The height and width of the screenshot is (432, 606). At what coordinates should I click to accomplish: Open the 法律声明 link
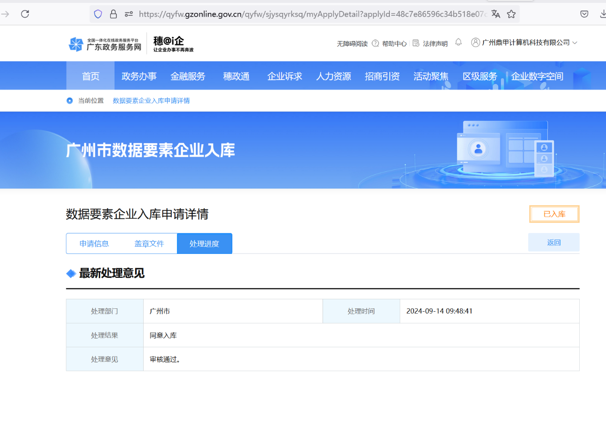(430, 43)
